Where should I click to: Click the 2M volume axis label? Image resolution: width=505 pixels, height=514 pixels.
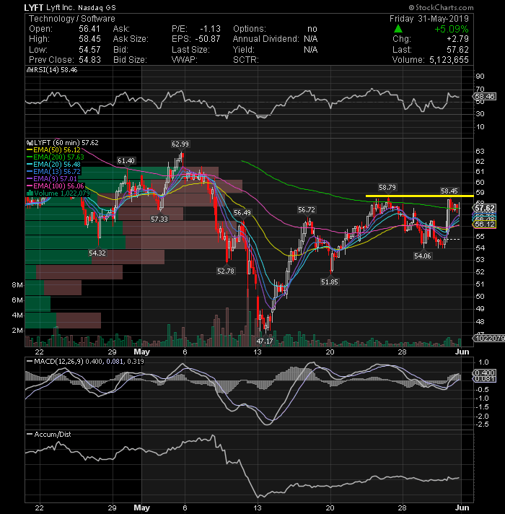pos(17,330)
